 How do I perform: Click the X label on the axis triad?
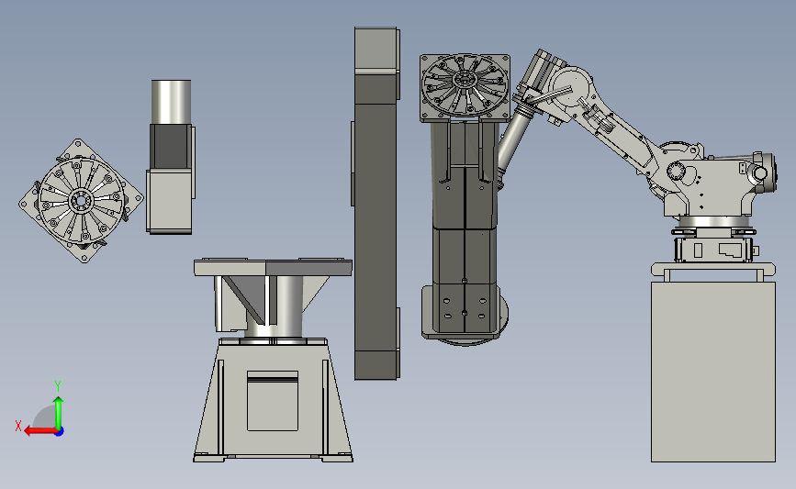(x=18, y=426)
